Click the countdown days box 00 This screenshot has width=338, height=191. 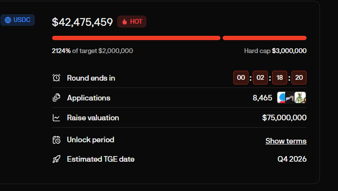(x=241, y=78)
